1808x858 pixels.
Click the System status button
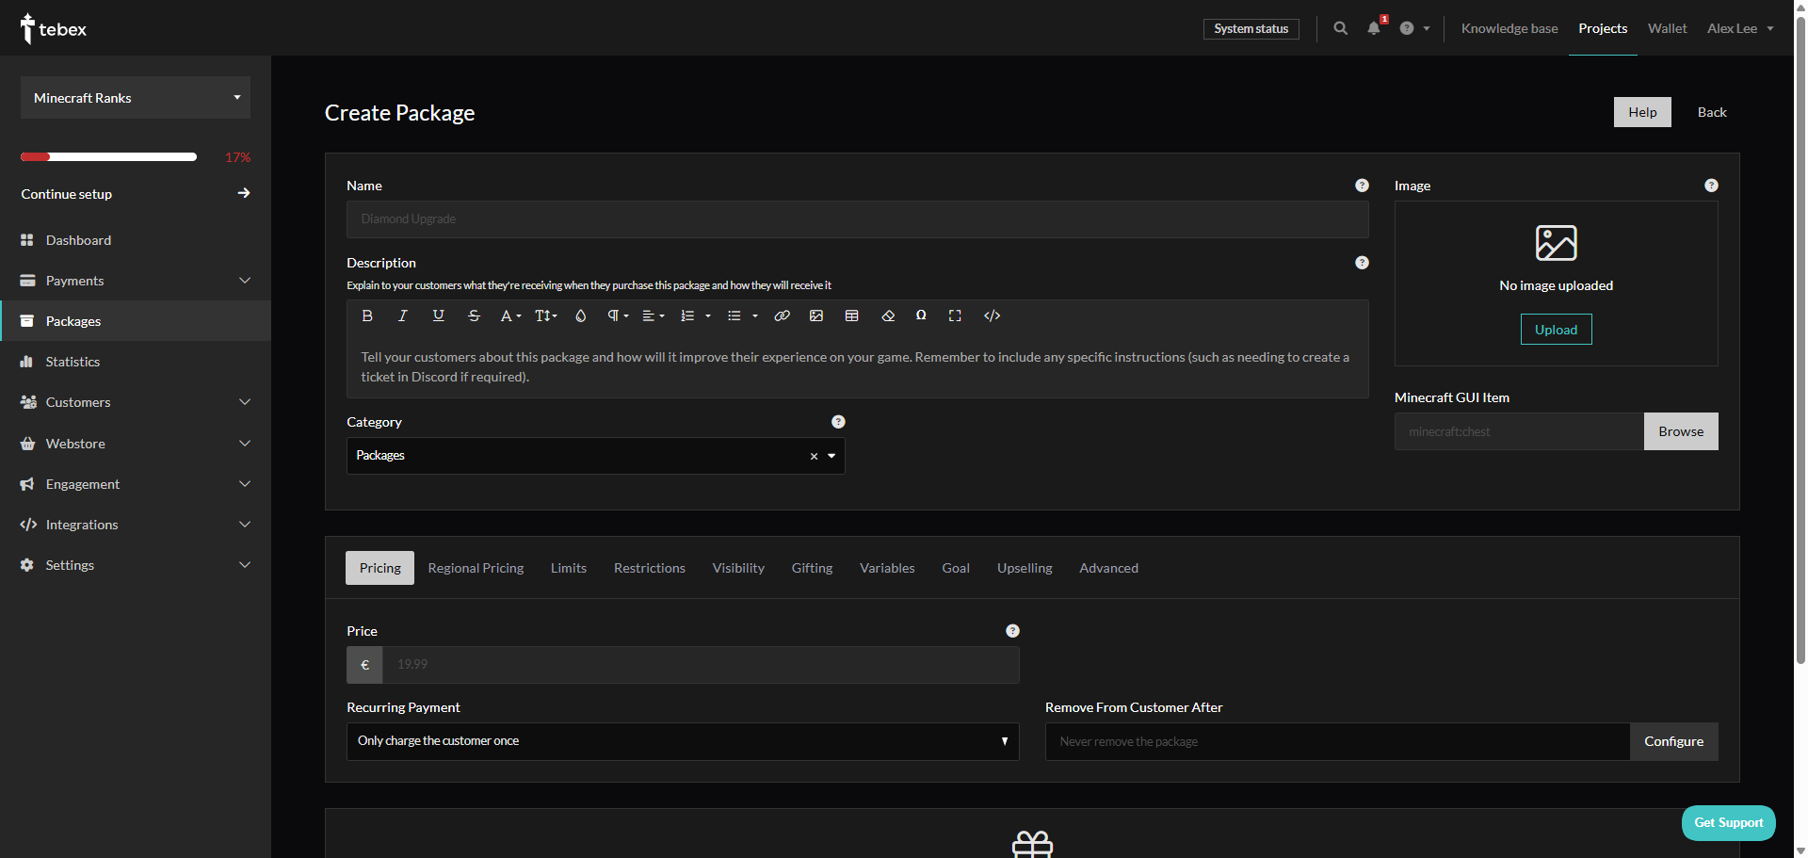[1251, 28]
